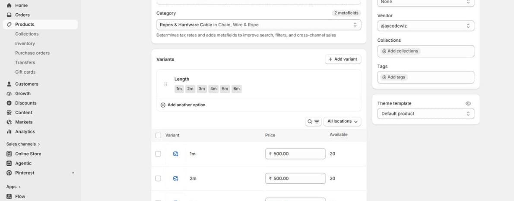
Task: Open Gift cards in the sidebar
Action: [x=25, y=72]
